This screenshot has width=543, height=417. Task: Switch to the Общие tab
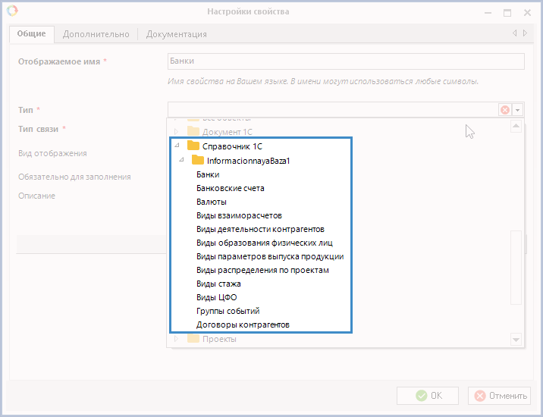point(32,34)
